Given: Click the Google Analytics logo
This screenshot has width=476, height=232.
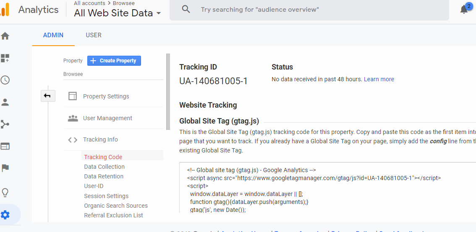Looking at the screenshot, I should (5, 10).
